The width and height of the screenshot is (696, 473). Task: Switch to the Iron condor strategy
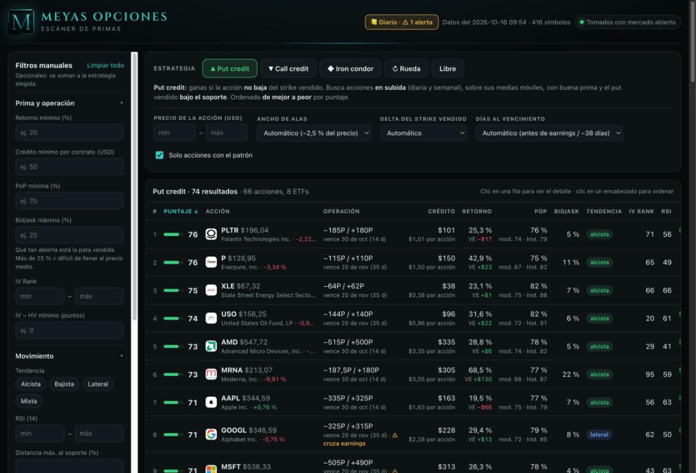(350, 69)
